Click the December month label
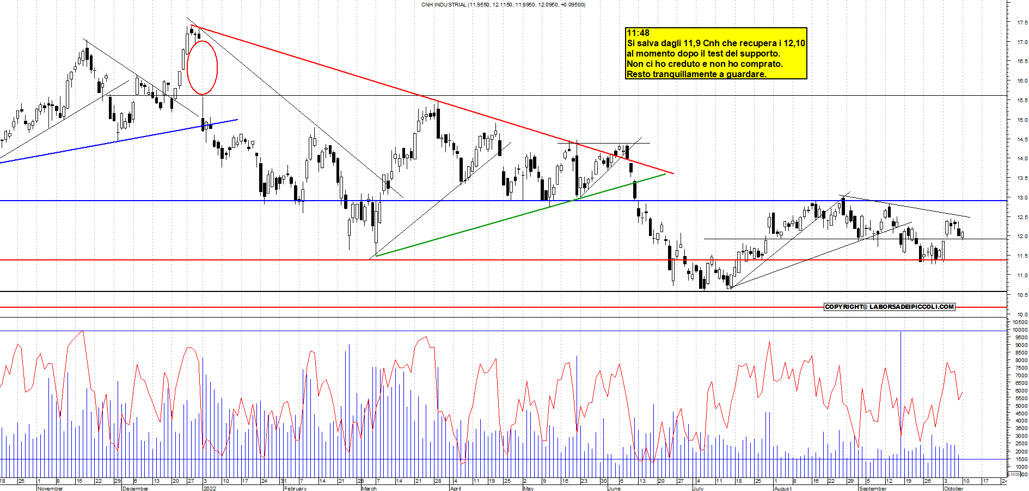 (136, 488)
